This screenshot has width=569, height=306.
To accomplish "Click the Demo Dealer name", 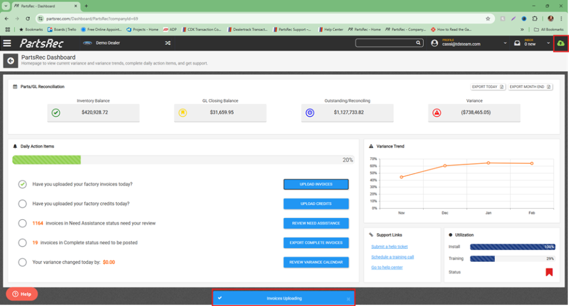I will coord(108,42).
